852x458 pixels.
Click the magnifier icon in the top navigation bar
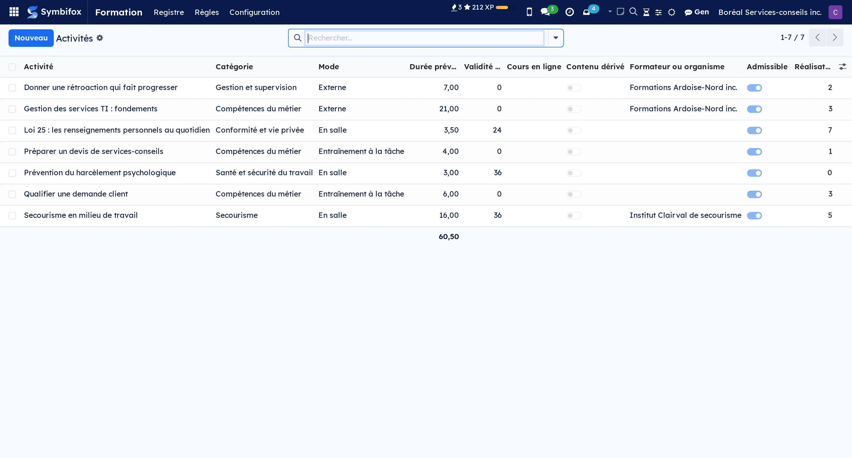[x=633, y=12]
